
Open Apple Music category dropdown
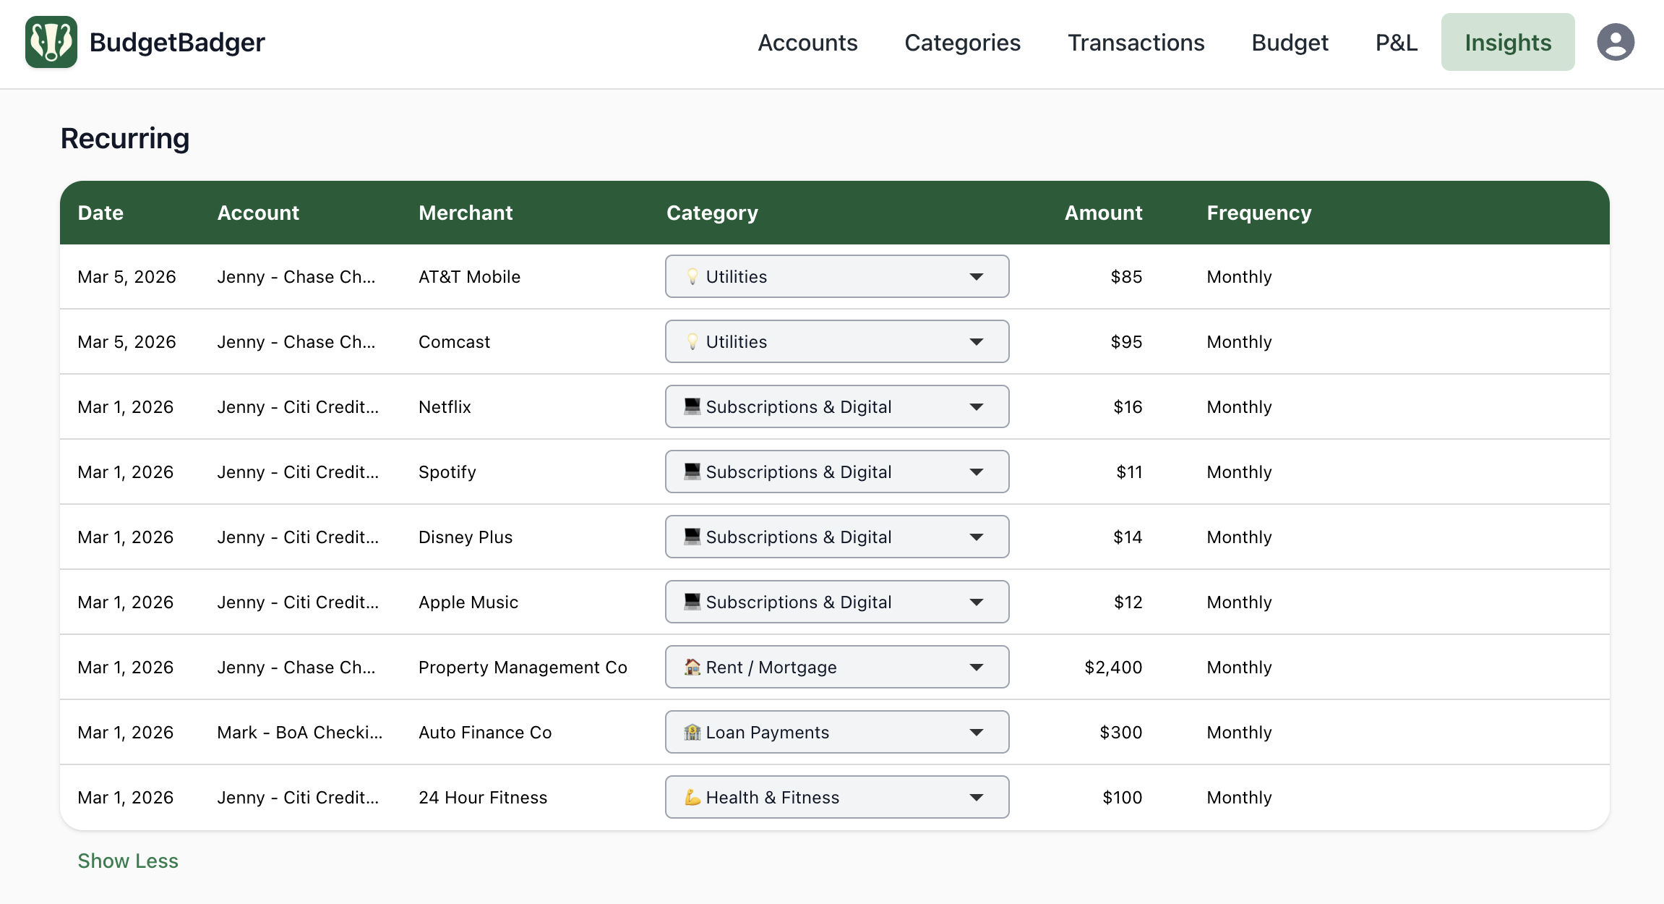[x=836, y=602]
